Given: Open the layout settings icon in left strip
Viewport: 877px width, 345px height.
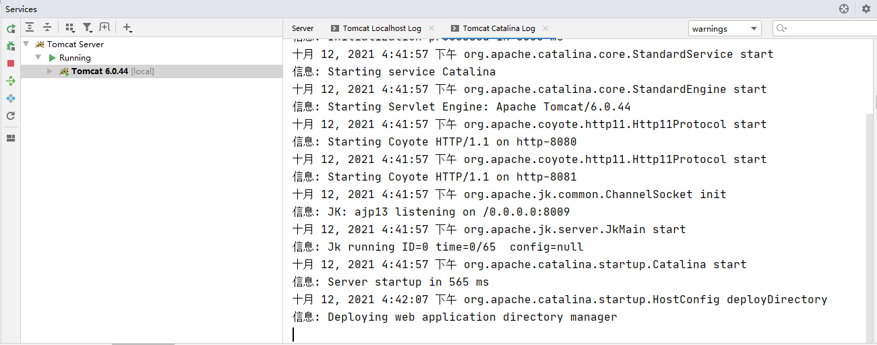Looking at the screenshot, I should tap(11, 138).
